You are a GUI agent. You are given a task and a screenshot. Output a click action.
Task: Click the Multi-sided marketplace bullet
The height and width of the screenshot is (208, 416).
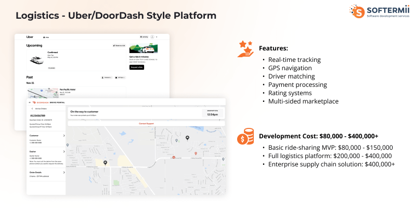303,101
